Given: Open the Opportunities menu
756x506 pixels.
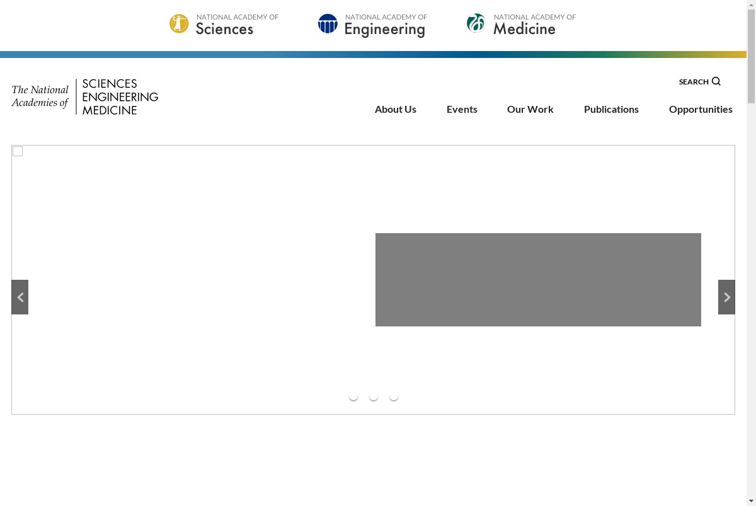Looking at the screenshot, I should tap(701, 110).
